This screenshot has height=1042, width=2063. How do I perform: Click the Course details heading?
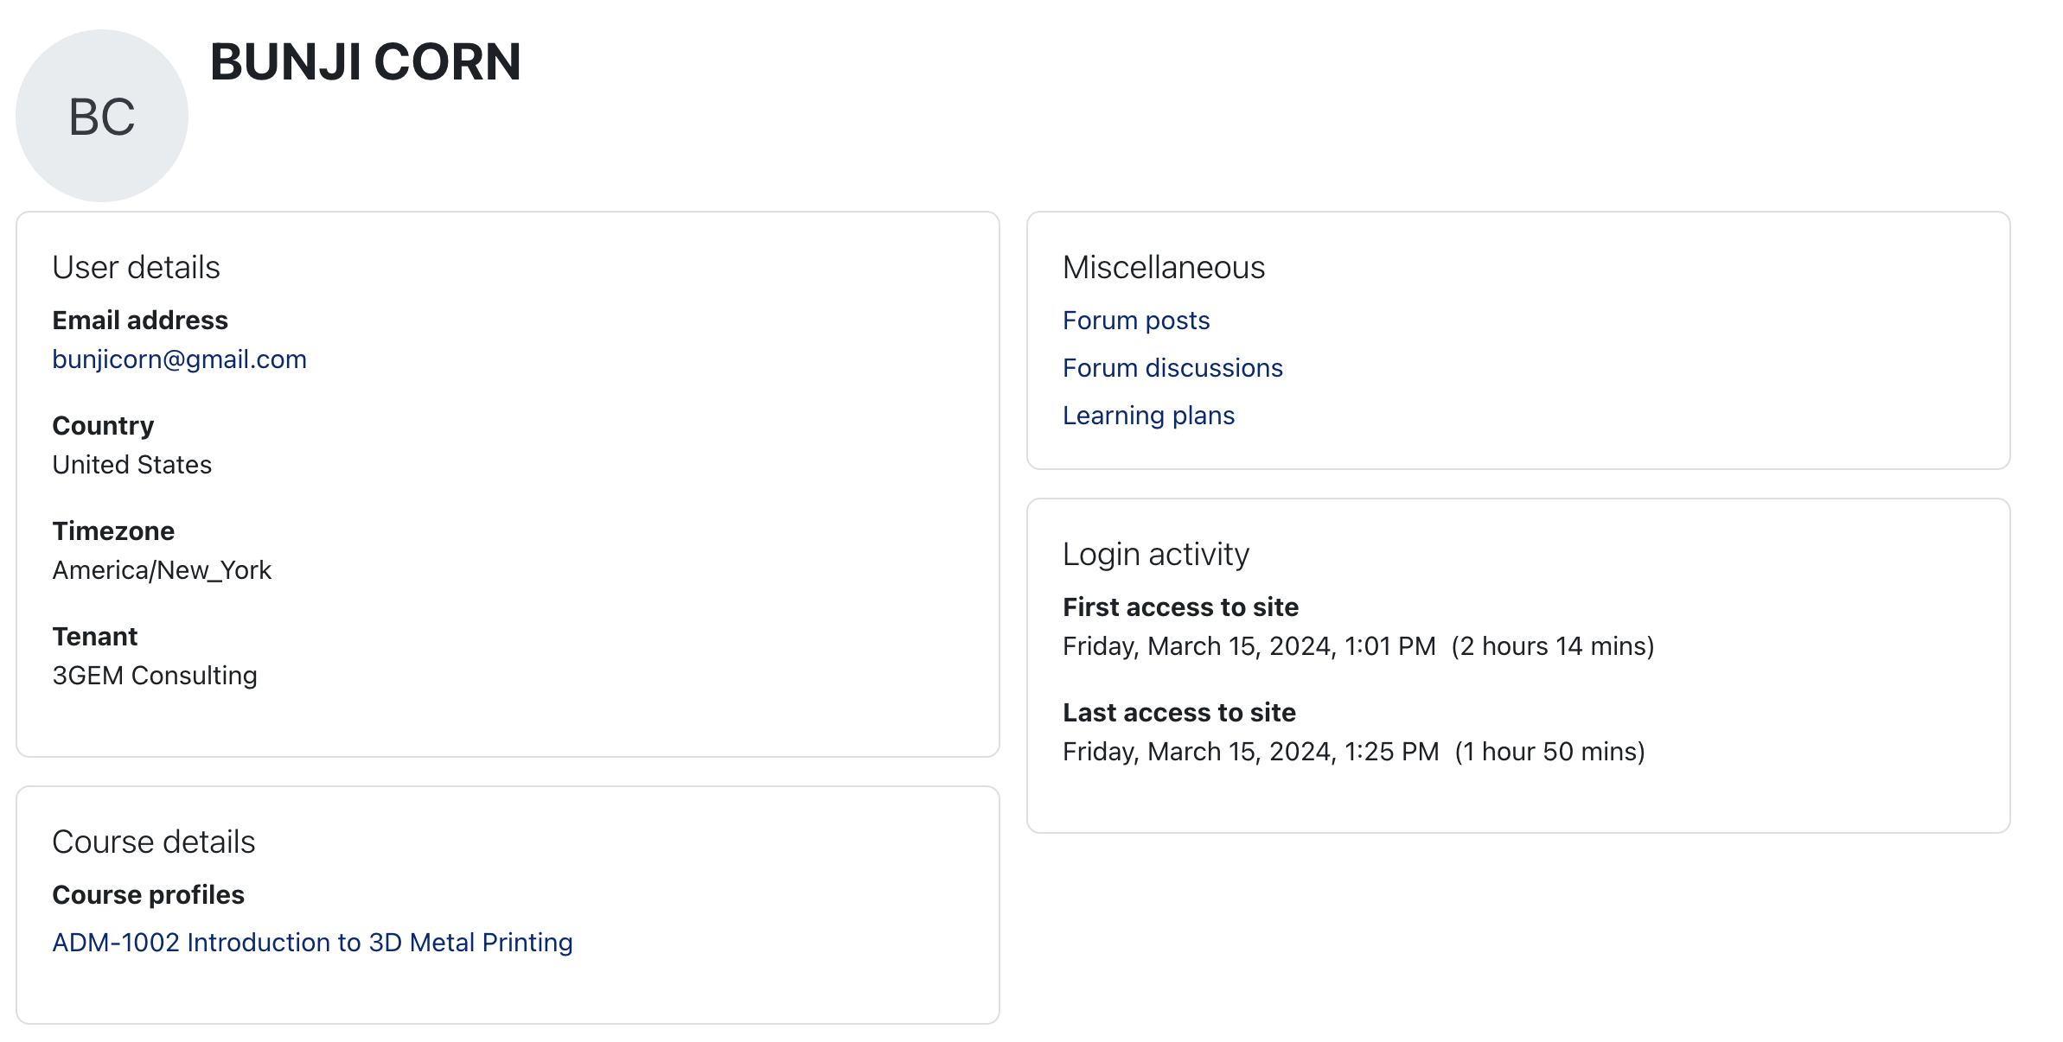click(153, 842)
